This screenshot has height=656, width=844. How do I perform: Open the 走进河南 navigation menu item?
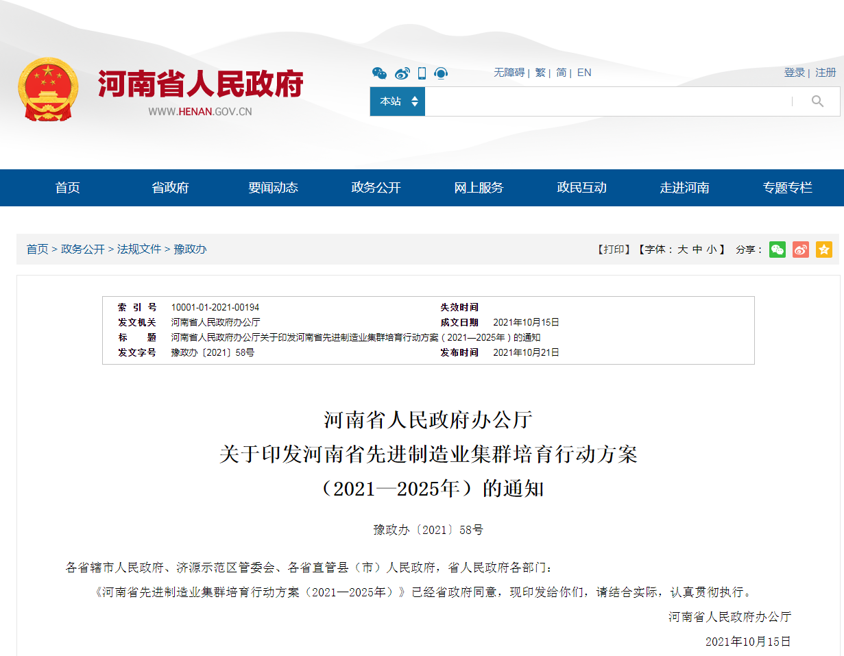click(685, 188)
